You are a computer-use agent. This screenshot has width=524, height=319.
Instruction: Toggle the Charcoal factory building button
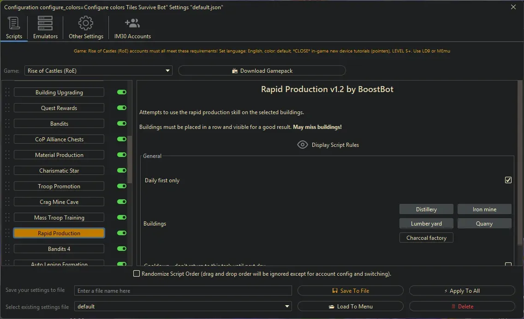[x=426, y=238]
